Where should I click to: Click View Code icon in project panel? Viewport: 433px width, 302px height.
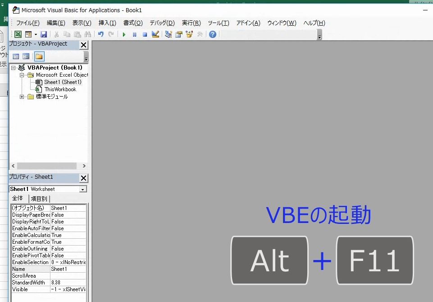tap(16, 56)
